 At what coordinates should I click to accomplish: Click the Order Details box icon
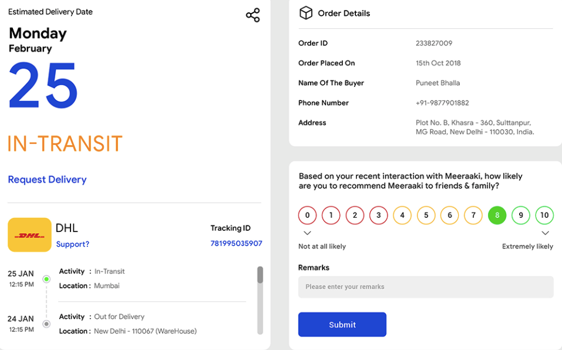[306, 13]
